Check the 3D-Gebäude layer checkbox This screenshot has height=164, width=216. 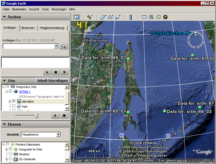(11, 159)
